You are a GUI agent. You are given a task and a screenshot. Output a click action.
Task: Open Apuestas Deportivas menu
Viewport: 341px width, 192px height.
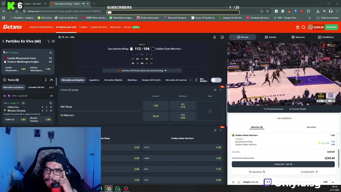pyautogui.click(x=41, y=27)
